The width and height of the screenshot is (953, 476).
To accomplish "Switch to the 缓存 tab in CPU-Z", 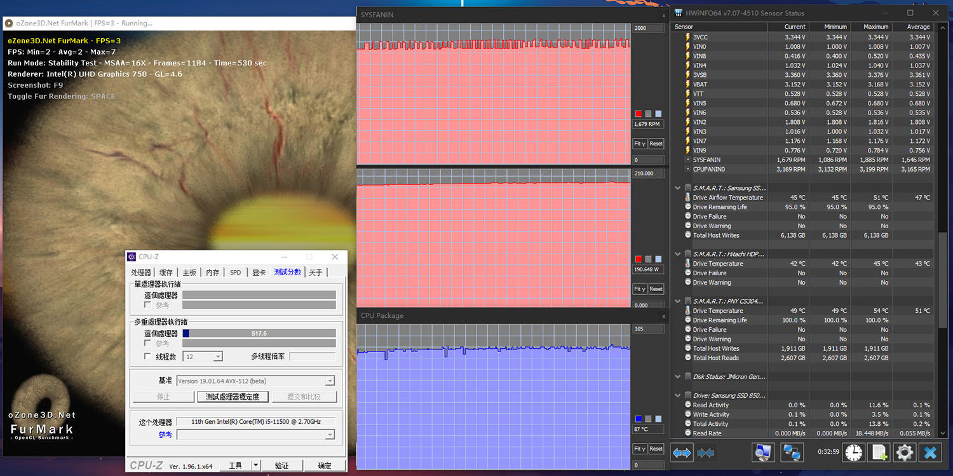I will pyautogui.click(x=166, y=272).
